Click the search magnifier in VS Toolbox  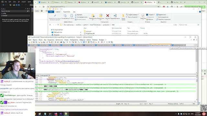(x=28, y=11)
